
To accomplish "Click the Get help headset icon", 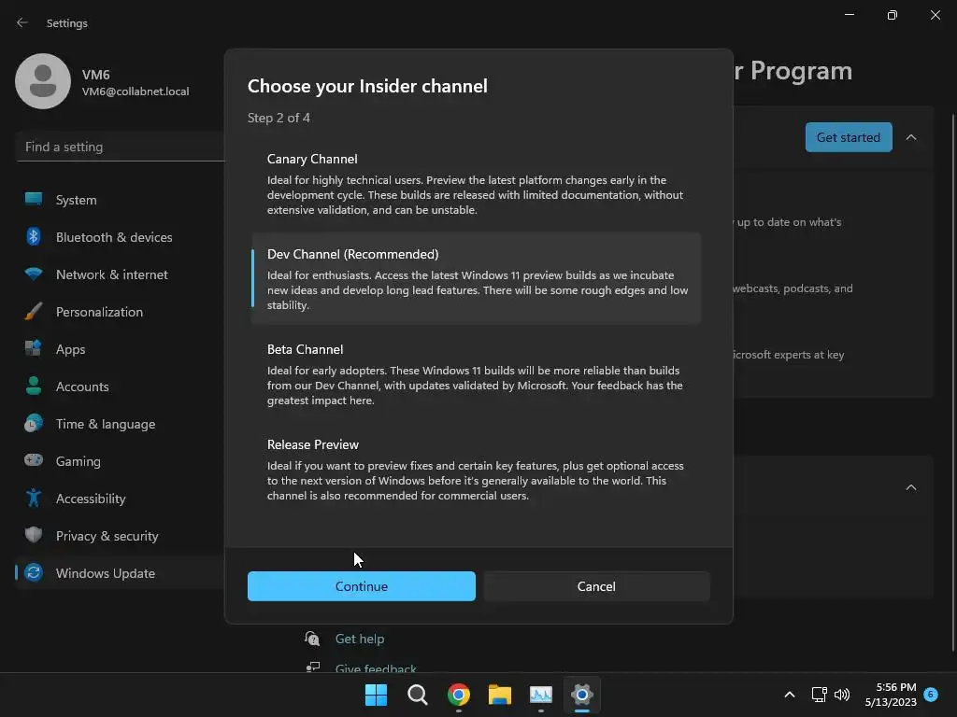I will [x=312, y=639].
